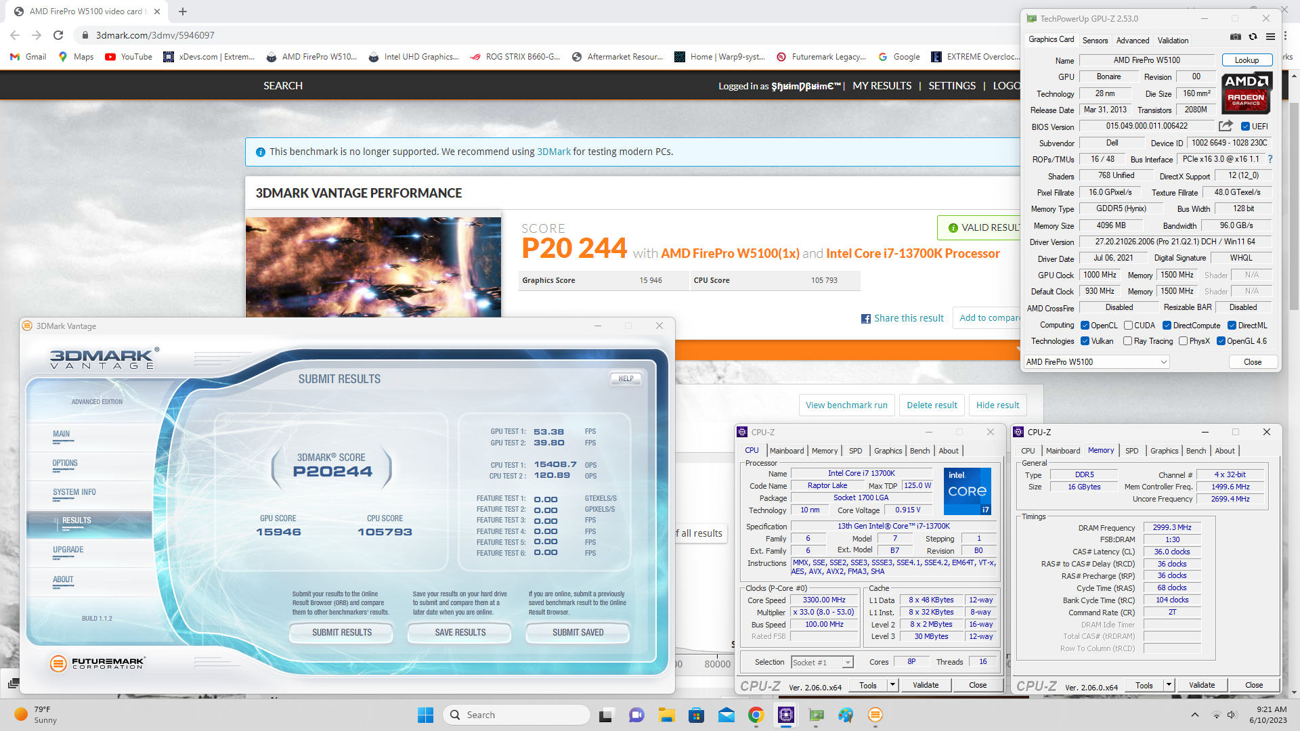Toggle the OpenCL checkbox

(1085, 326)
